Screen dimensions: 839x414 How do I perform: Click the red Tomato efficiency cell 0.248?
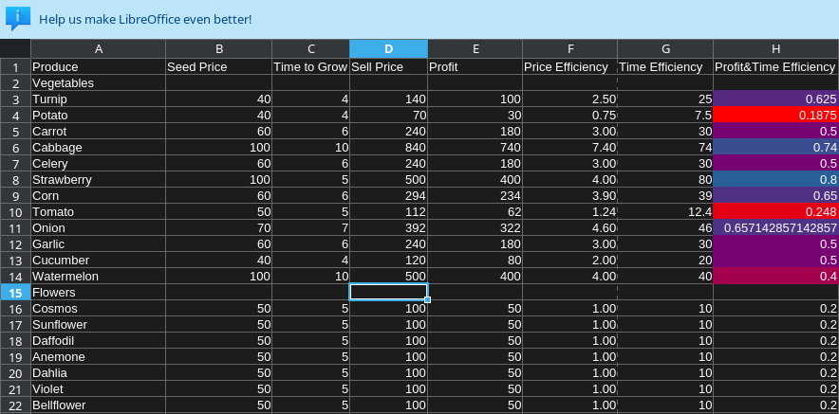[775, 211]
